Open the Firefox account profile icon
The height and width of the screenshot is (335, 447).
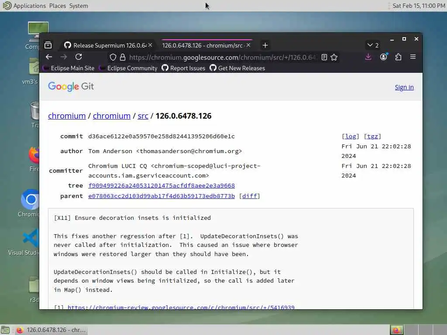pyautogui.click(x=384, y=57)
